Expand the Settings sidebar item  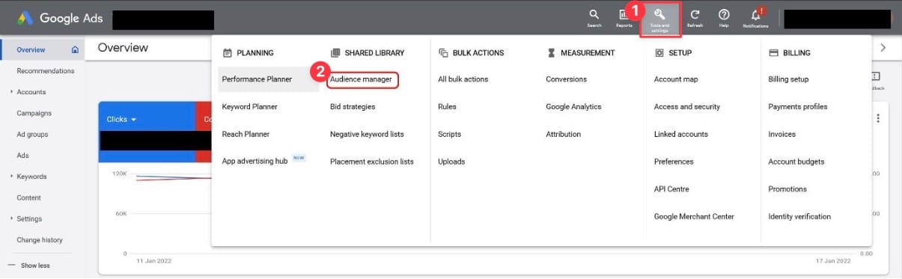click(11, 219)
